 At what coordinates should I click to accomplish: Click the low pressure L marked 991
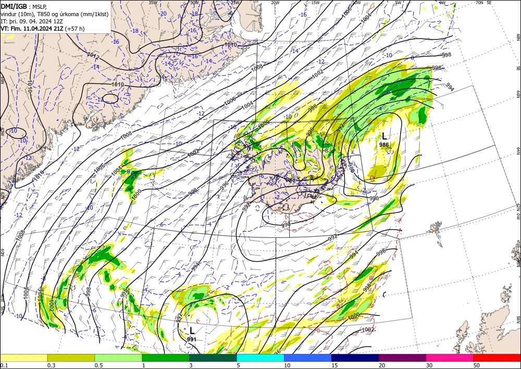[x=192, y=330]
